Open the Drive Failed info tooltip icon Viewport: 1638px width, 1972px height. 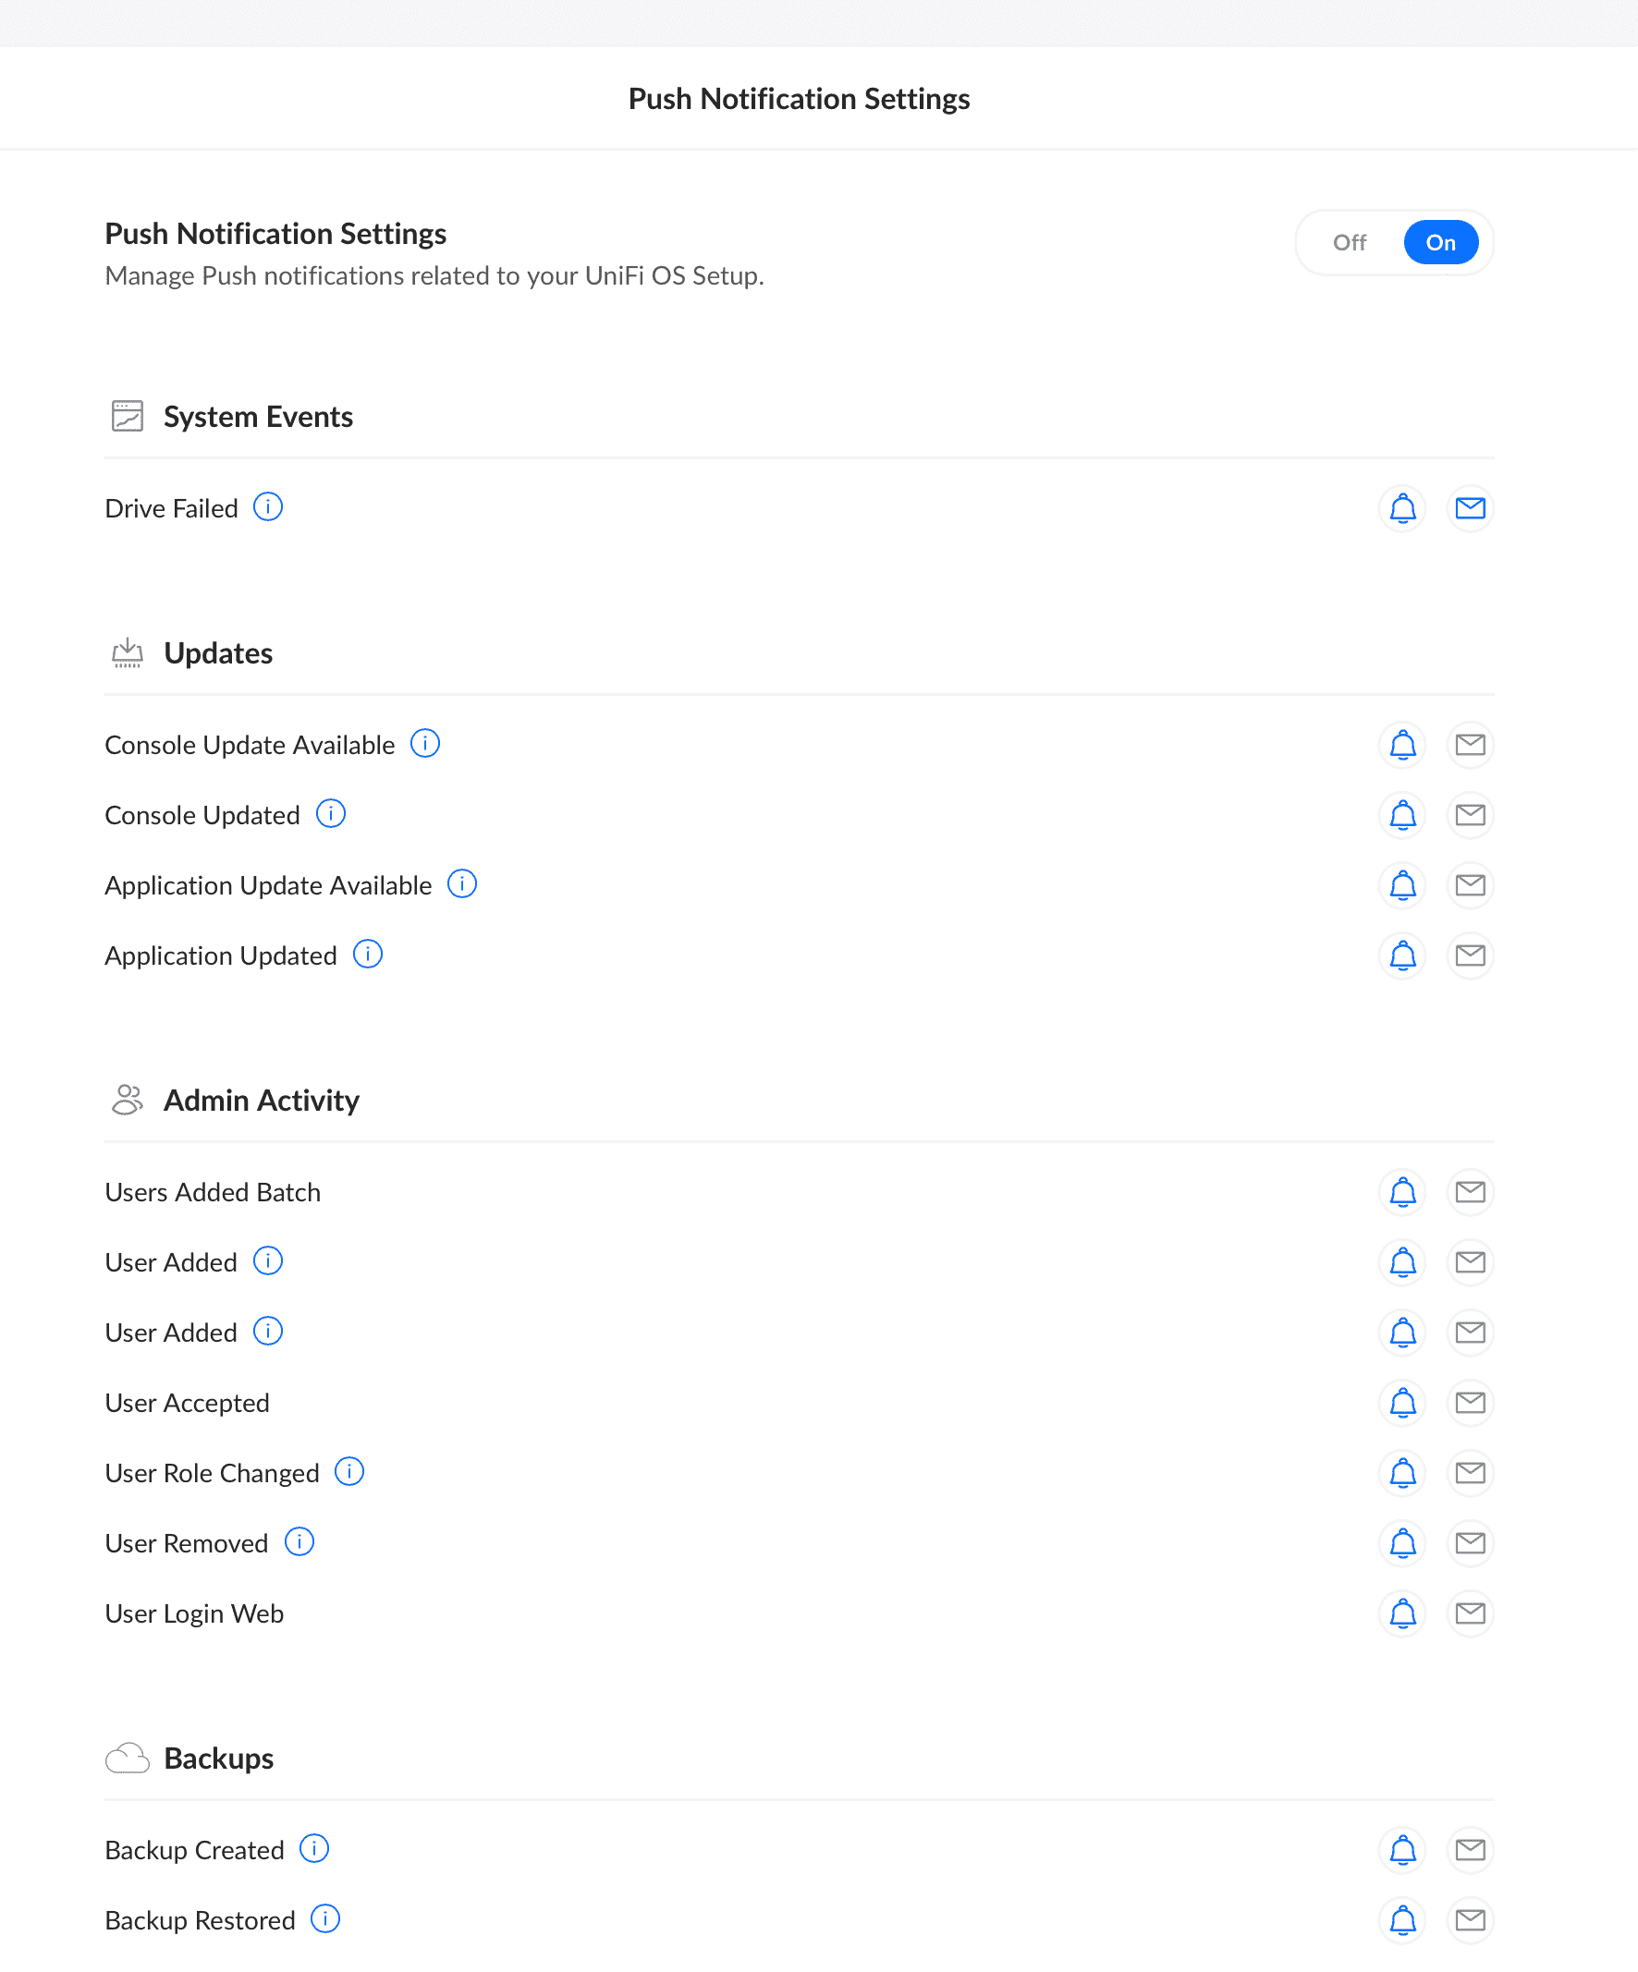click(268, 507)
